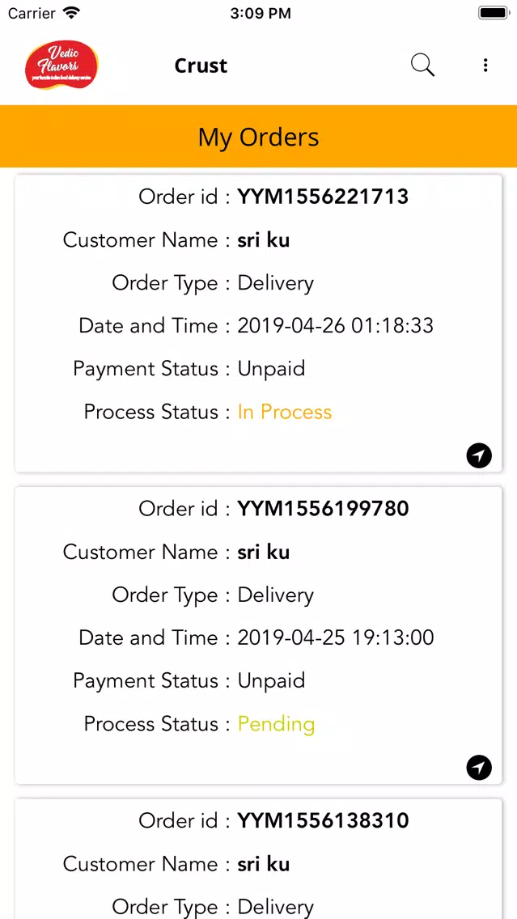Image resolution: width=517 pixels, height=919 pixels.
Task: Select date 2019-04-25 19:13:00
Action: coord(335,637)
